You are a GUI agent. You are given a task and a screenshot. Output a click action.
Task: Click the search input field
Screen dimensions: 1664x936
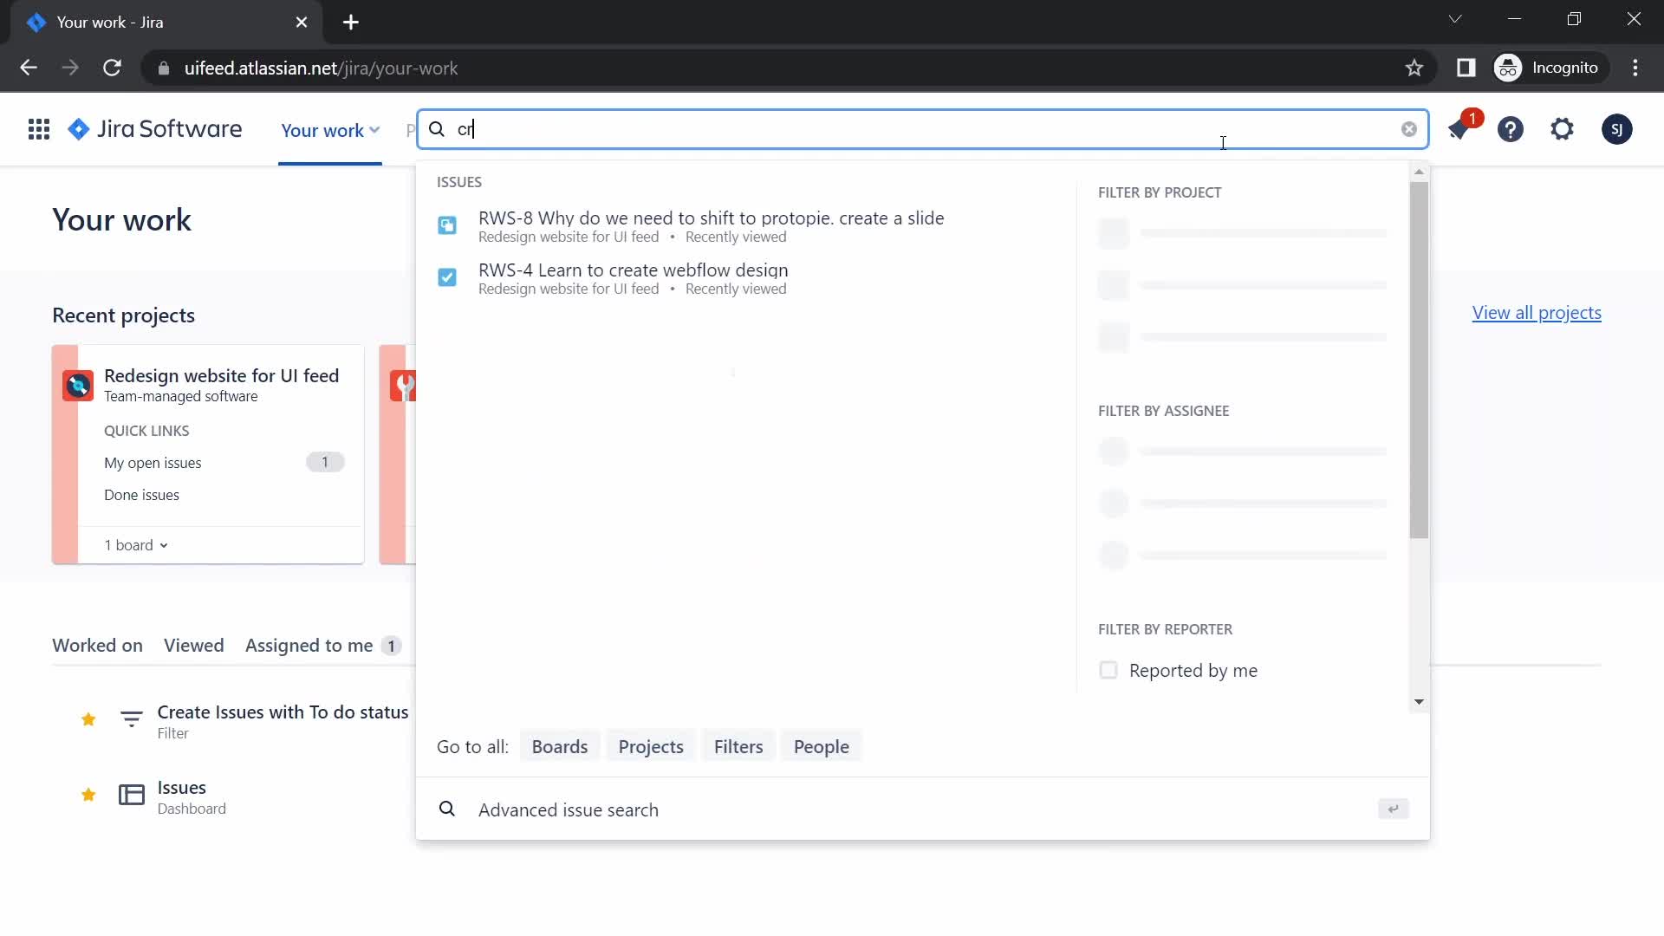(922, 128)
